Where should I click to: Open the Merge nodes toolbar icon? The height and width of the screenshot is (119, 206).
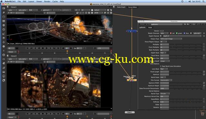(4, 38)
